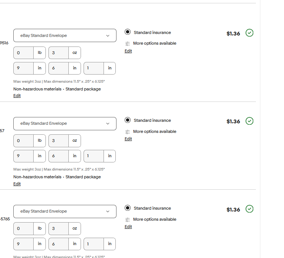
Task: Open the eBay Standard Envelope dropdown for order 9516
Action: click(x=65, y=35)
